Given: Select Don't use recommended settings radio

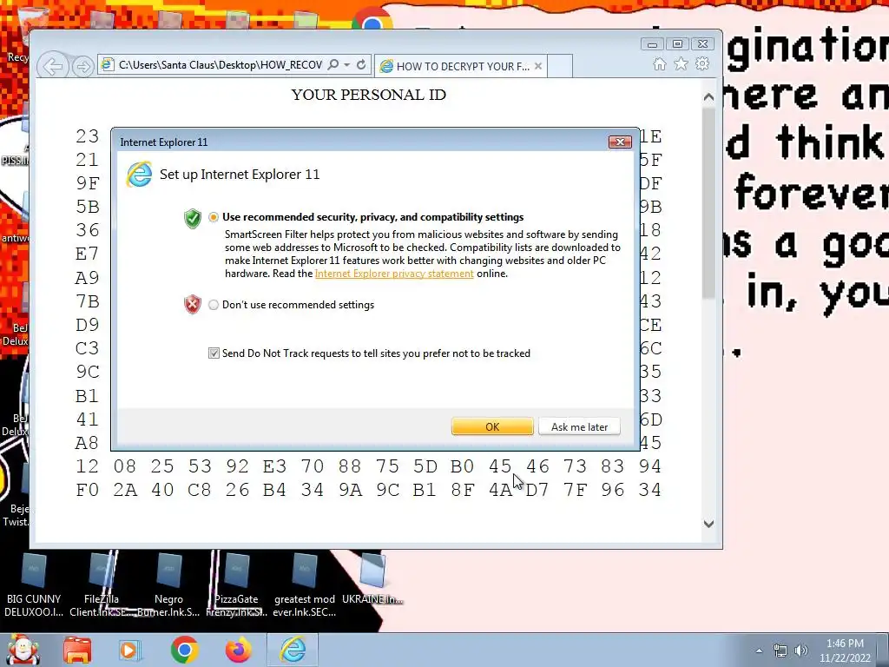Looking at the screenshot, I should 214,305.
